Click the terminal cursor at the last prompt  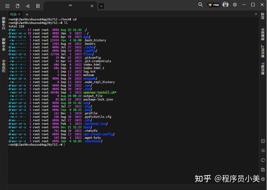tap(64, 144)
